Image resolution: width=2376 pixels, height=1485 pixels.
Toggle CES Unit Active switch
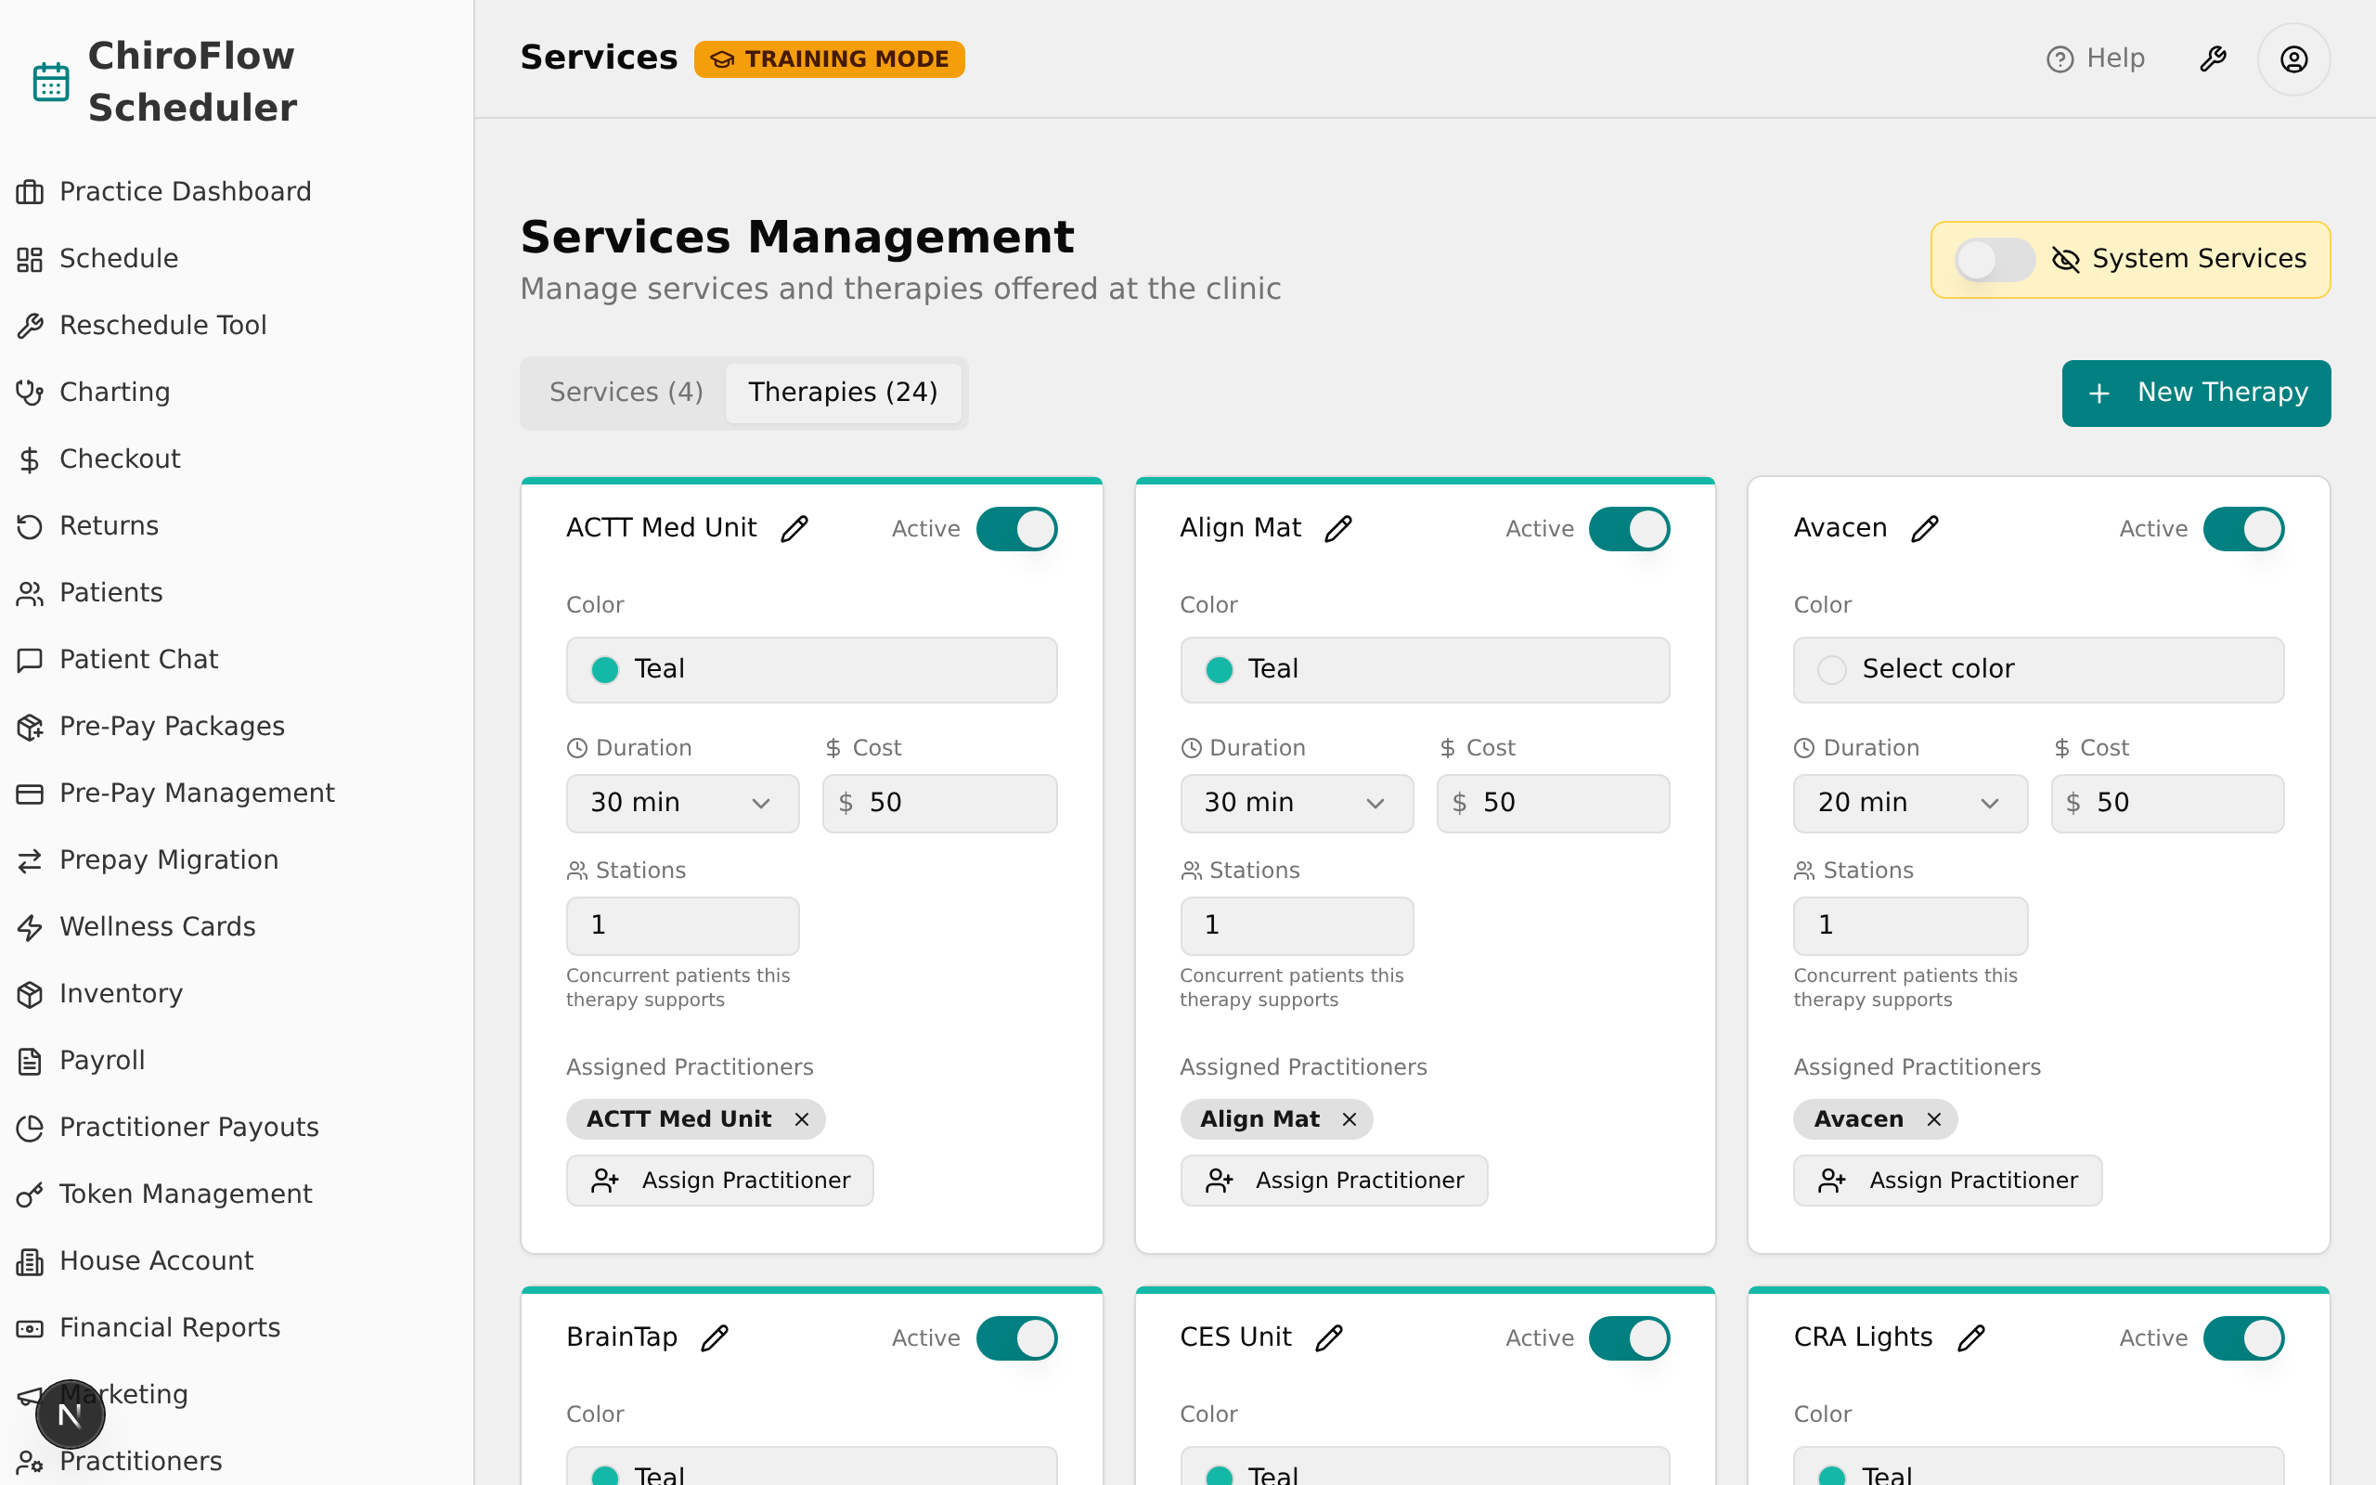coord(1629,1337)
